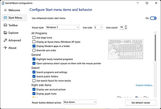Switch to the Taskbar section
Image resolution: width=161 pixels, height=109 pixels.
(x=13, y=25)
